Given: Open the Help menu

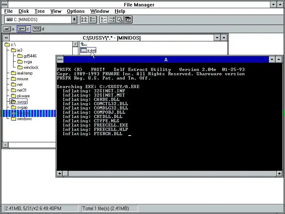Looking at the screenshot, I should [120, 11].
